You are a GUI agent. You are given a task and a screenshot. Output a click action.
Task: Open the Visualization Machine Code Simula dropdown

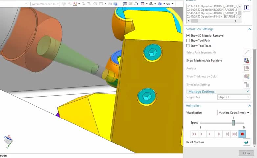tap(234, 113)
